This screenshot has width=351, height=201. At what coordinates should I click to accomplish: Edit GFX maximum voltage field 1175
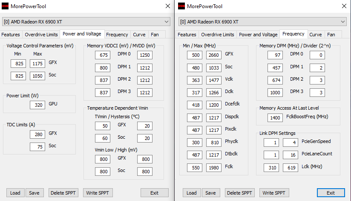(37, 64)
